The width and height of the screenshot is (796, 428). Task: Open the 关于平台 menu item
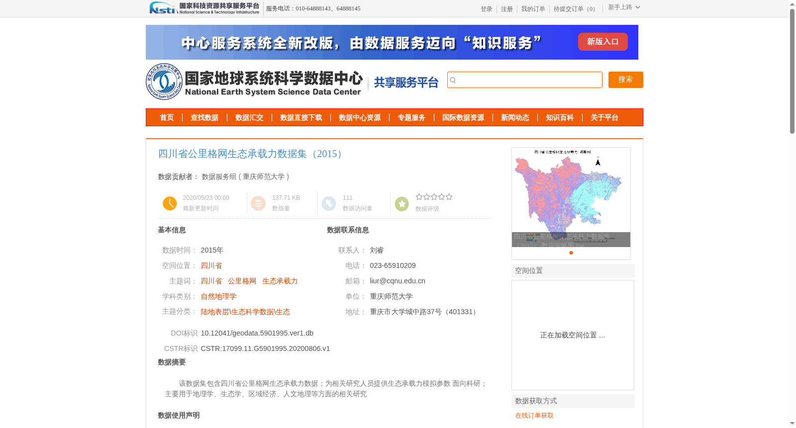[x=604, y=118]
